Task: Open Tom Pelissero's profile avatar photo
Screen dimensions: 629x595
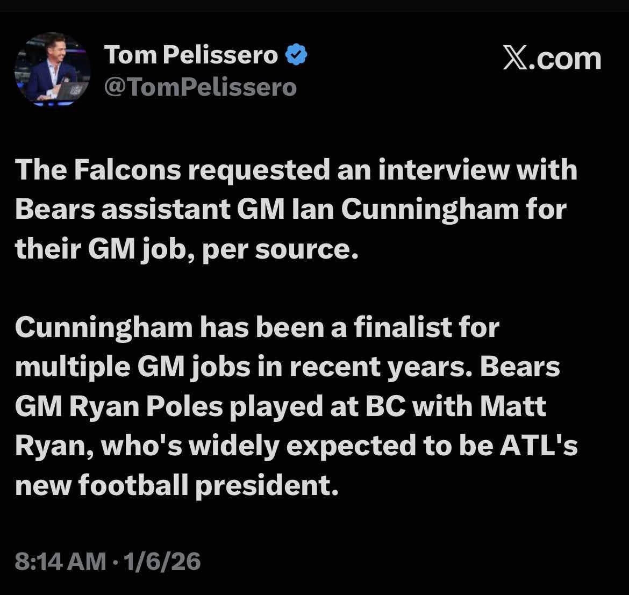Action: 52,70
